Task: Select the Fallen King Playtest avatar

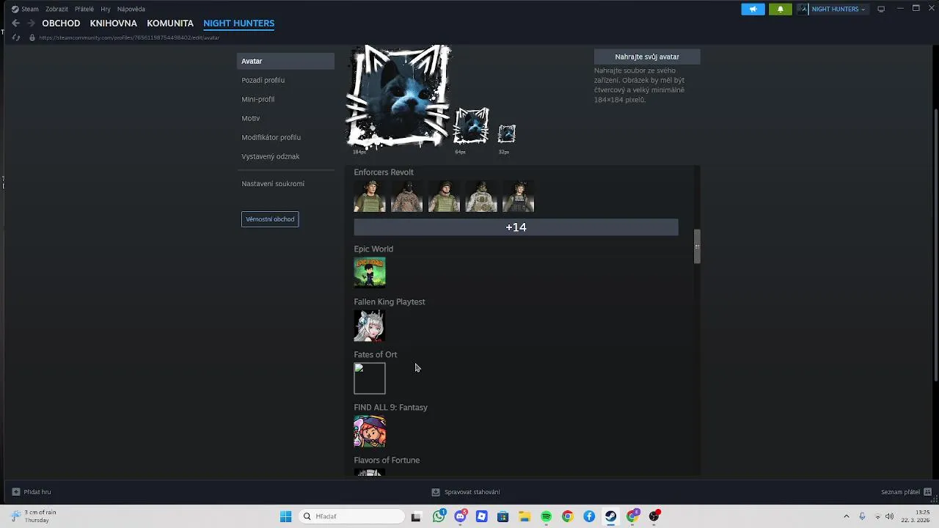Action: pyautogui.click(x=370, y=326)
